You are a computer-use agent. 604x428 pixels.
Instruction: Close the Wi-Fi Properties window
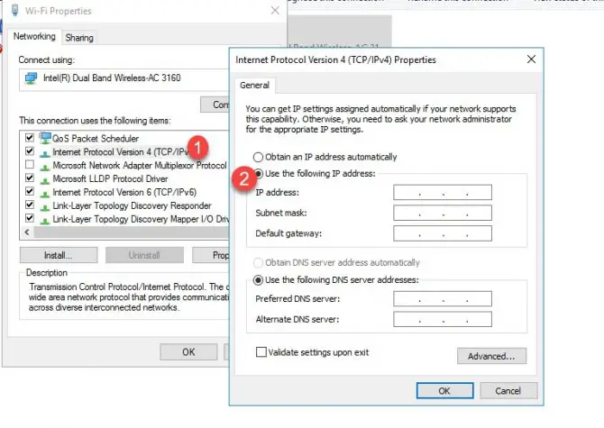pos(275,11)
